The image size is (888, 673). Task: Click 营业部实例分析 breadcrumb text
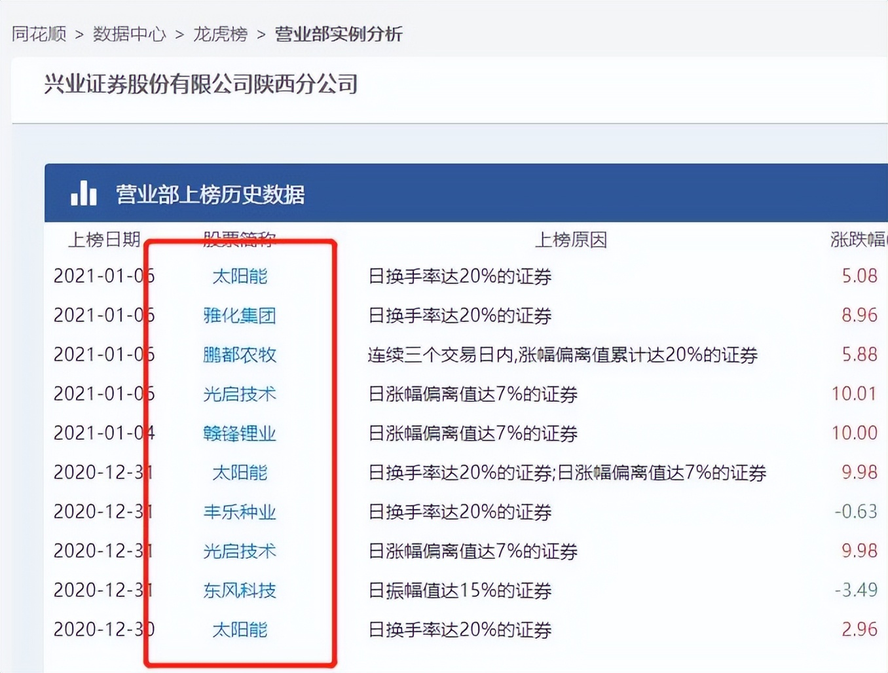339,34
